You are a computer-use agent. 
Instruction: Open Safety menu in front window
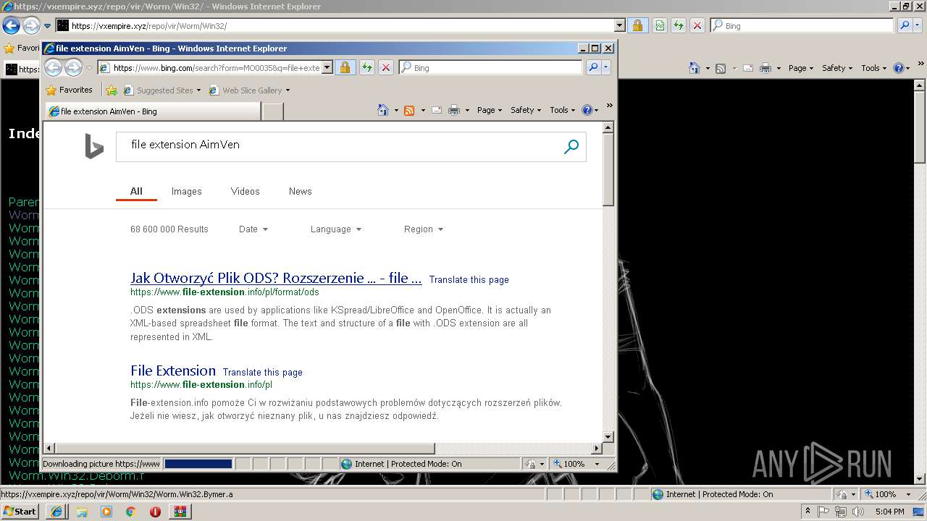526,110
